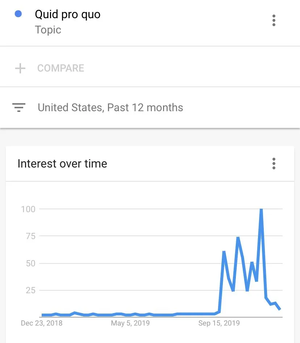Click the highest peak of the chart at 100
Screen dimensions: 300x343
(261, 209)
